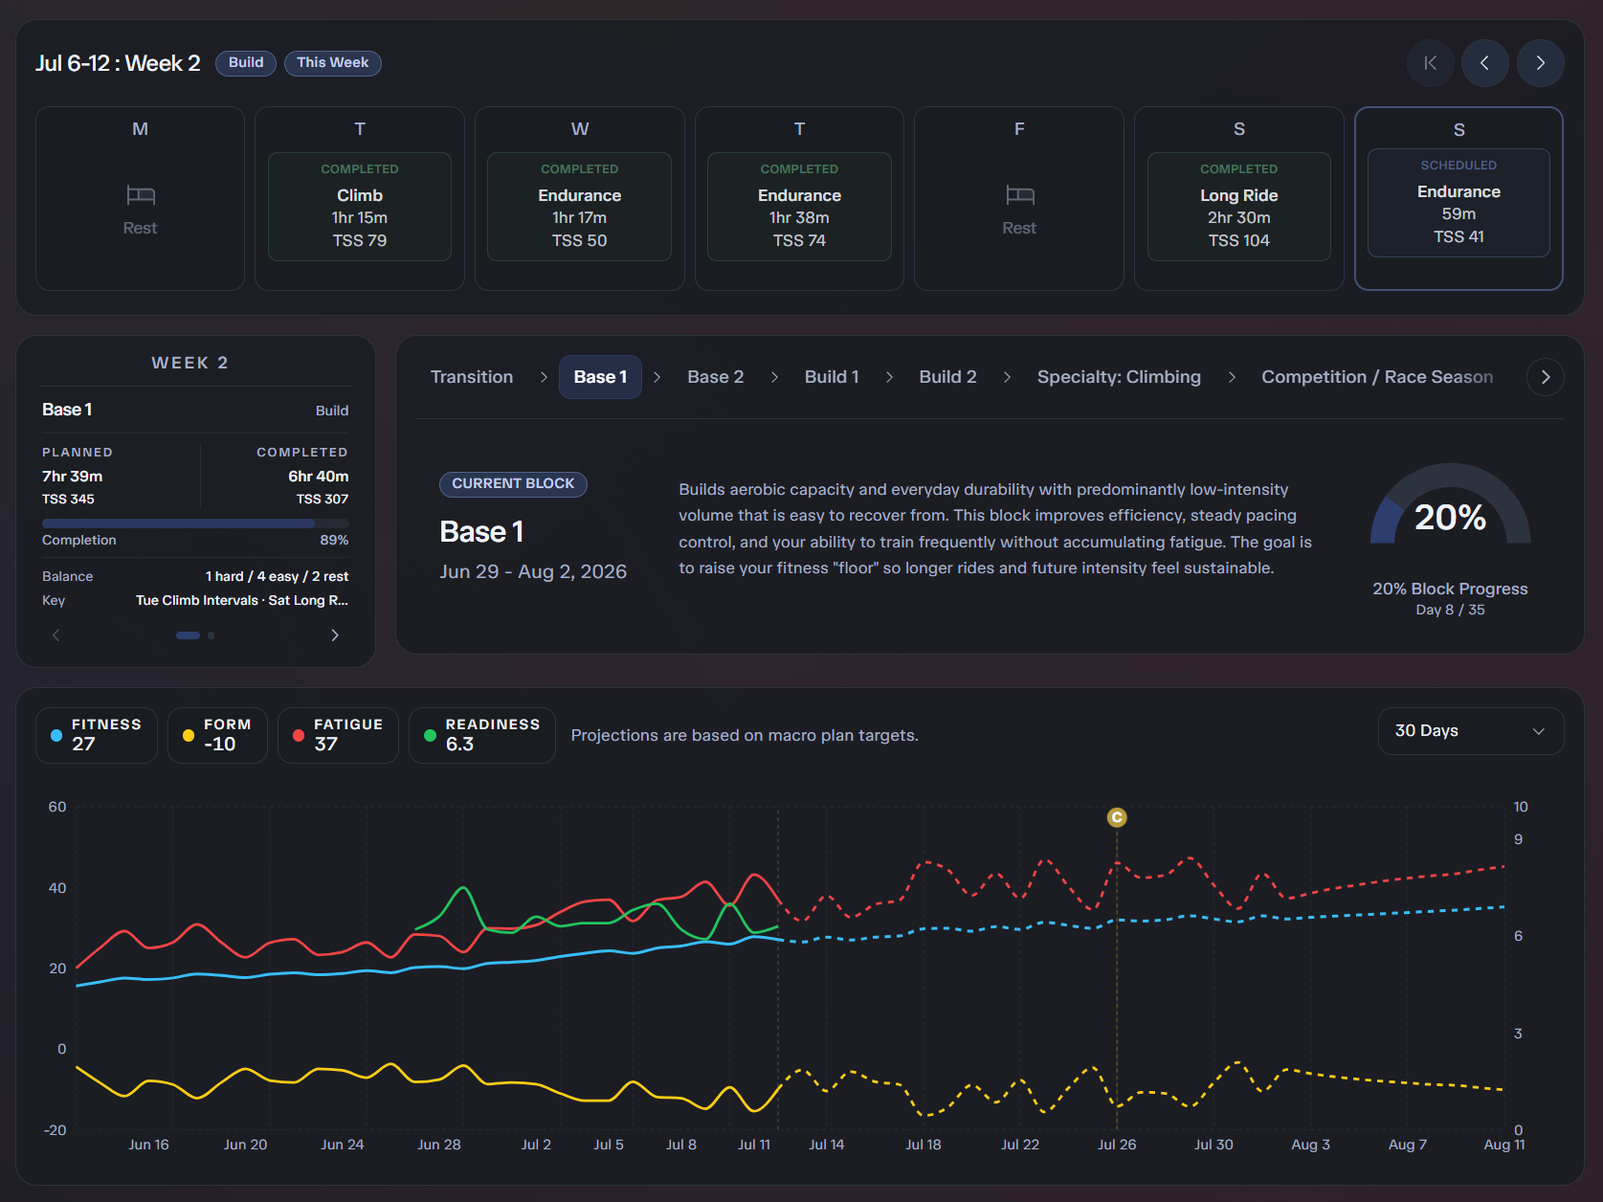Select the Base 1 phase tab
Viewport: 1603px width, 1202px height.
600,377
